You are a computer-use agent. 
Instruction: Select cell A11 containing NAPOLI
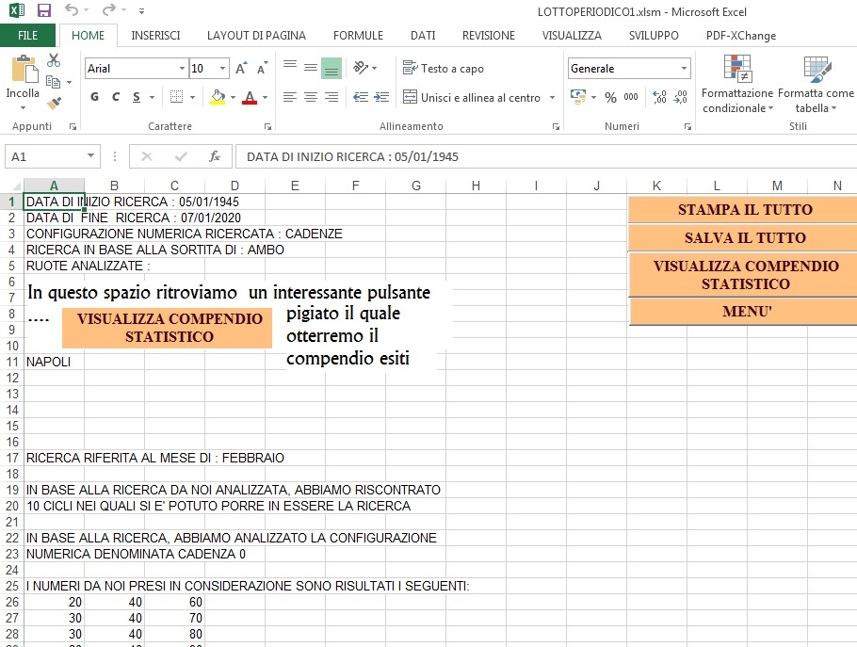pos(54,362)
